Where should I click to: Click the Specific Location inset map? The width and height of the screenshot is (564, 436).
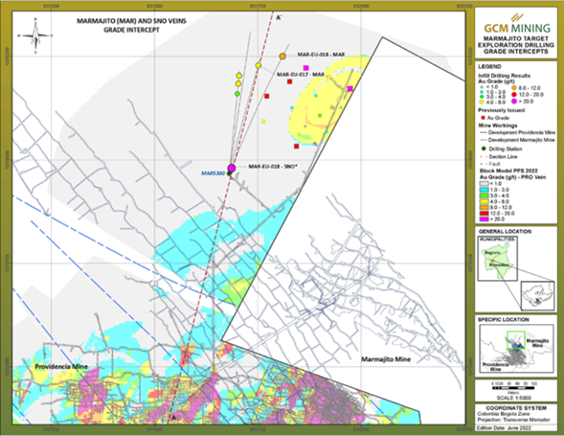[516, 349]
